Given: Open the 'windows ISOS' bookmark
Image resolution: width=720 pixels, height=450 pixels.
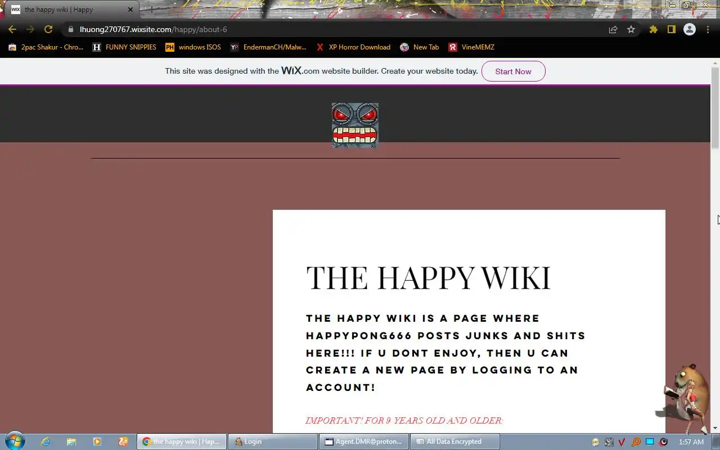Looking at the screenshot, I should point(193,47).
